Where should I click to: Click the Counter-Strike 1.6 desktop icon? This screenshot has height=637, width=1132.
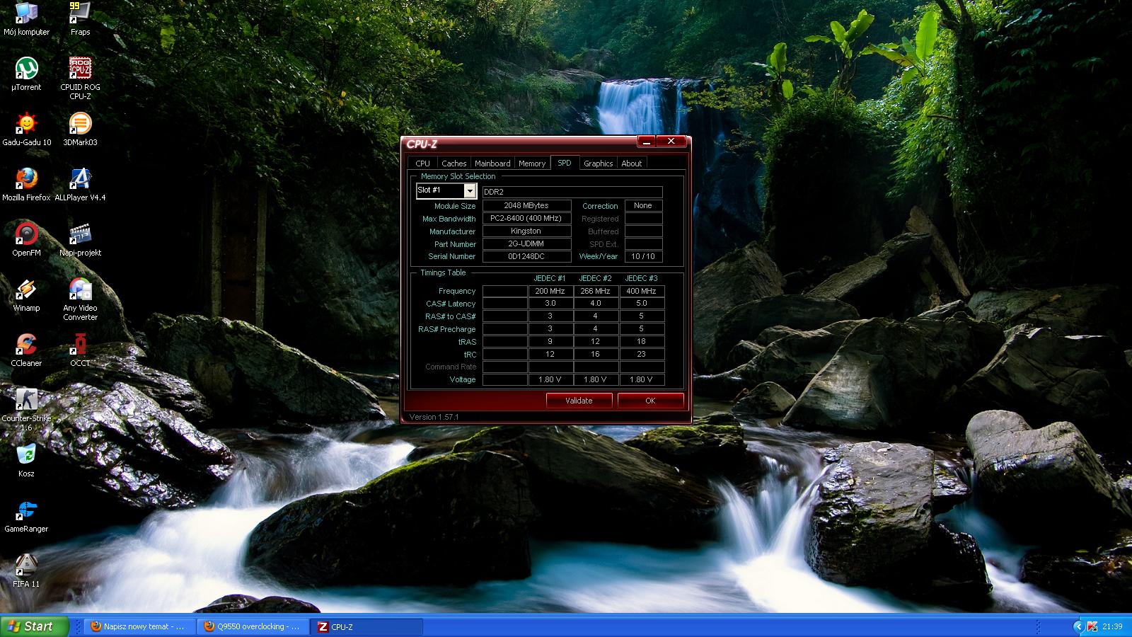pyautogui.click(x=26, y=410)
